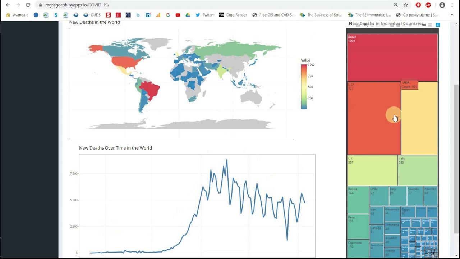Select the Peru tile in the treemap
The image size is (460, 259).
point(358,227)
